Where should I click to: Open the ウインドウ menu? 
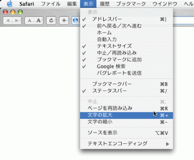(165, 4)
